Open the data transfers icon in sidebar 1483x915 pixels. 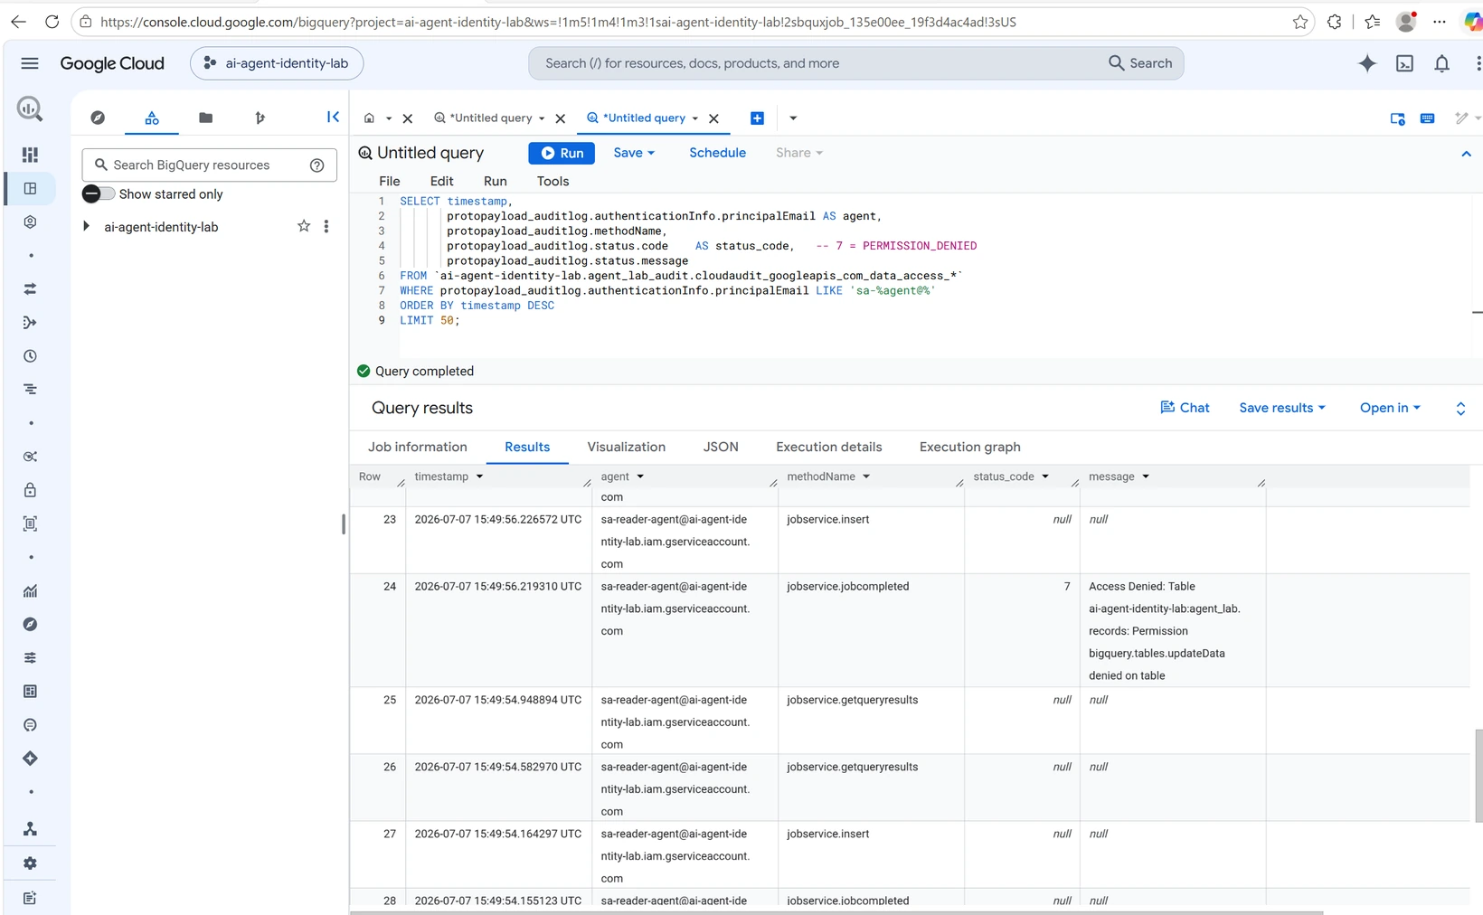point(30,289)
